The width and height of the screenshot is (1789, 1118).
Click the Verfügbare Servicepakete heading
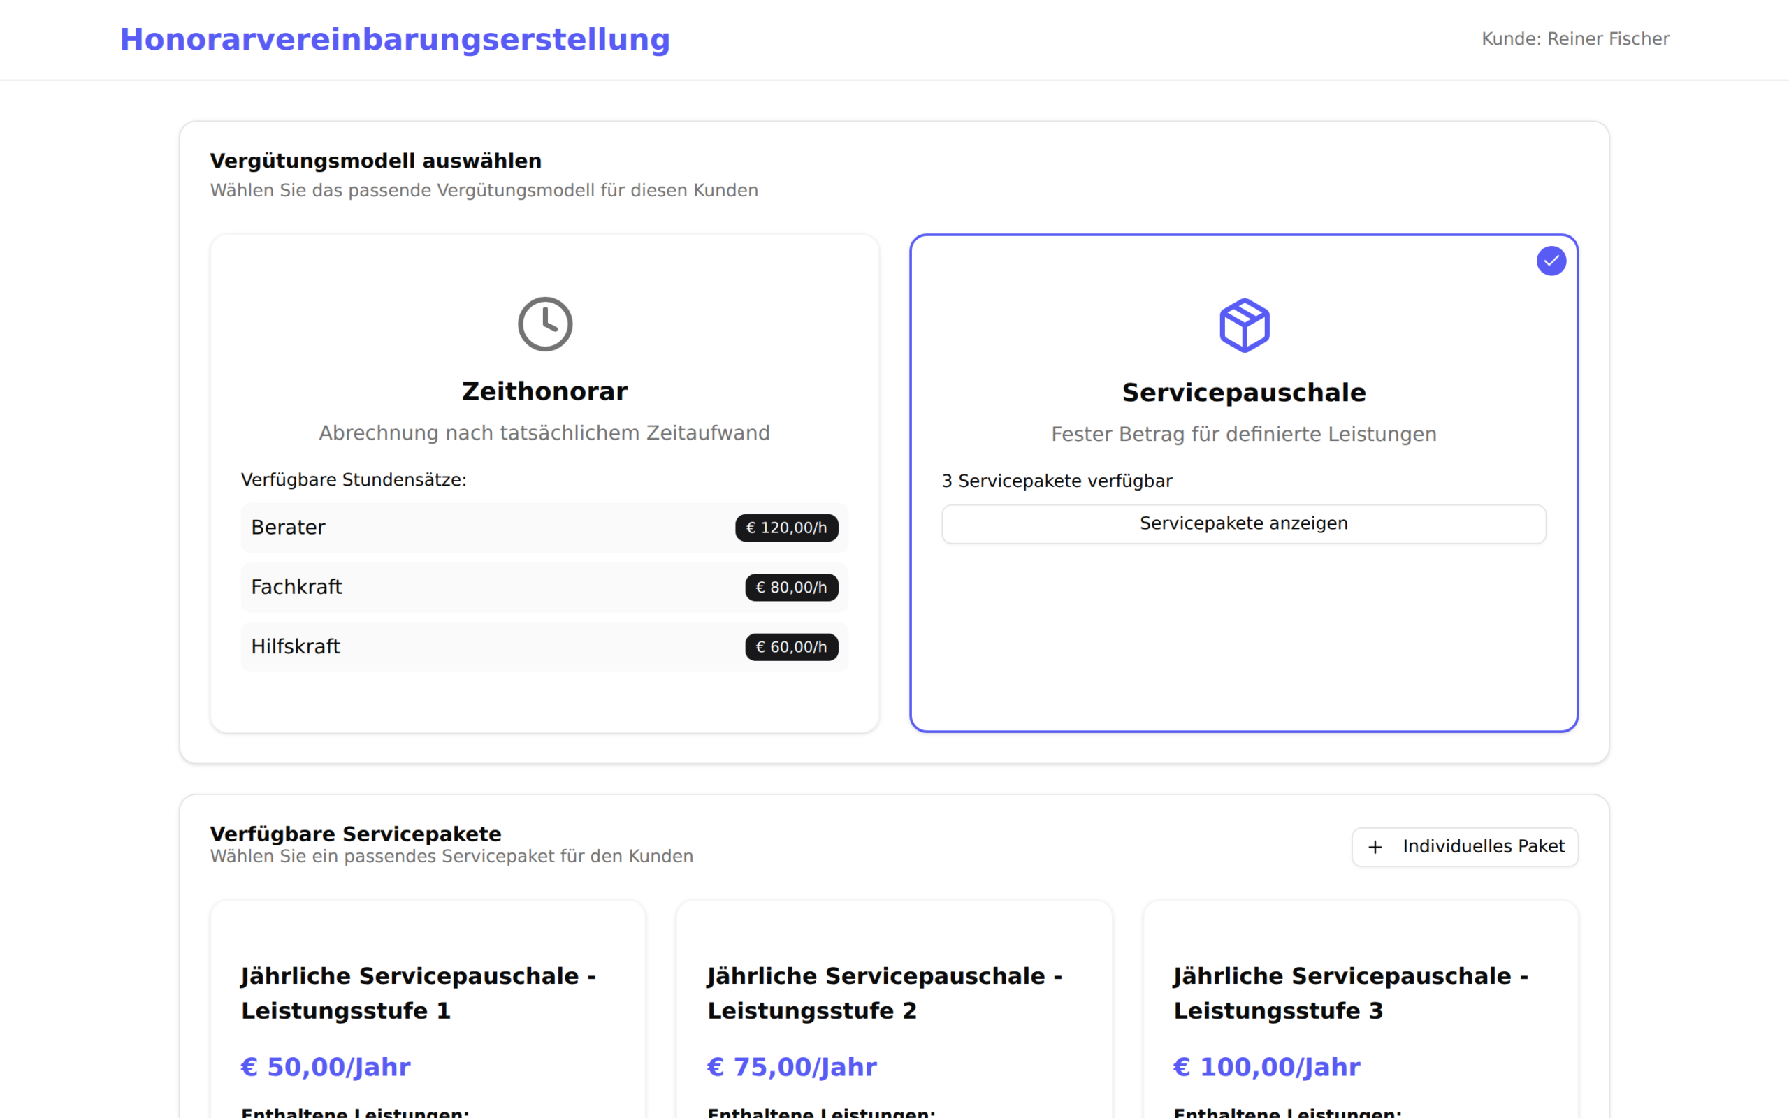tap(356, 834)
